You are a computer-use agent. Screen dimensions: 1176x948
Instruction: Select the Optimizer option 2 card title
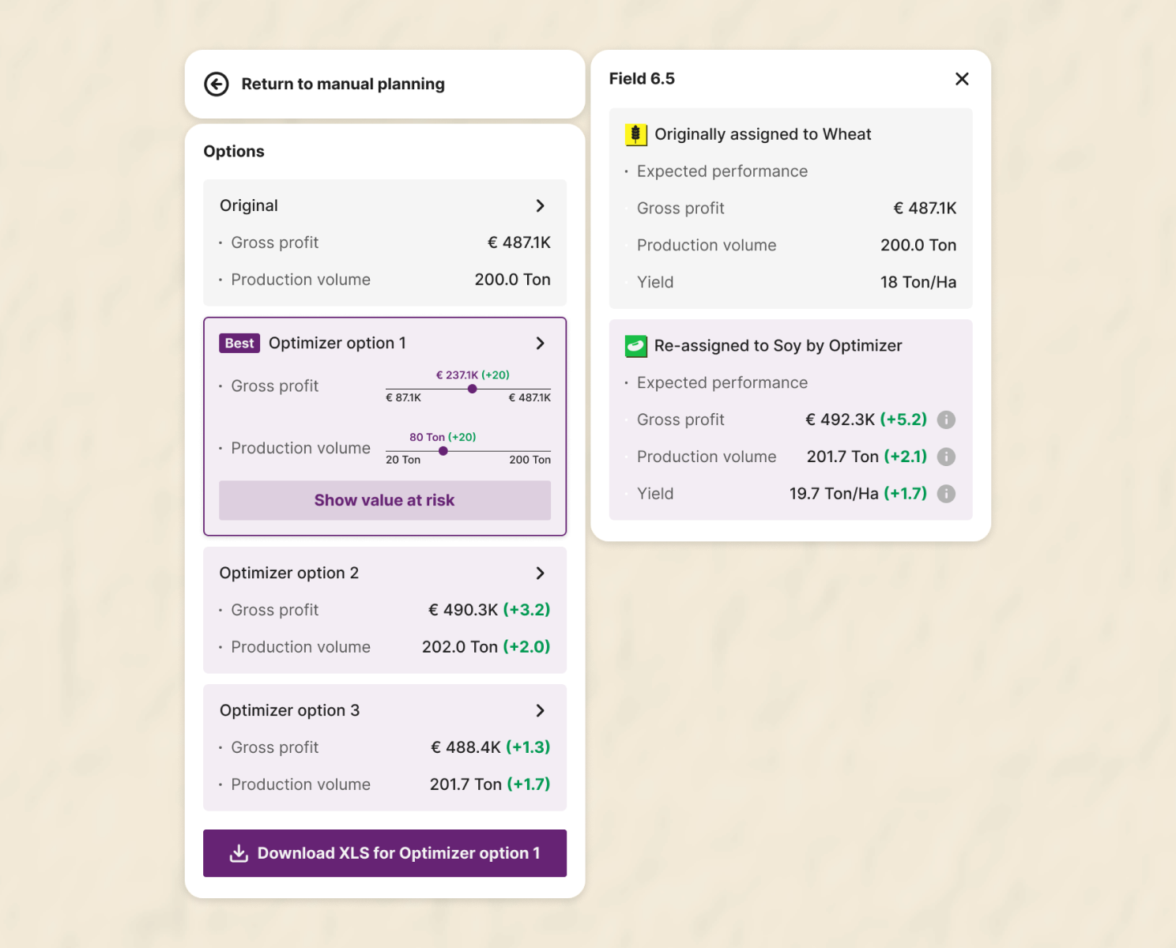coord(289,574)
